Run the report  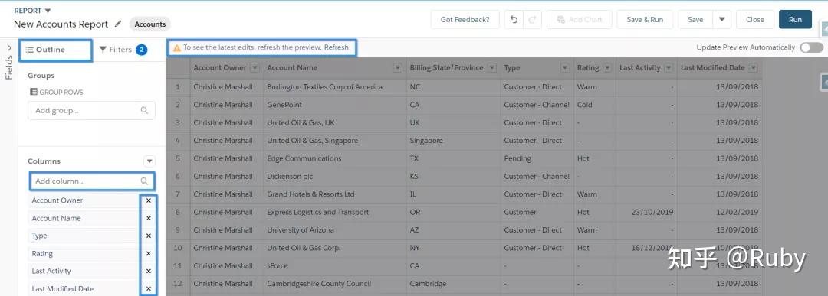coord(795,19)
